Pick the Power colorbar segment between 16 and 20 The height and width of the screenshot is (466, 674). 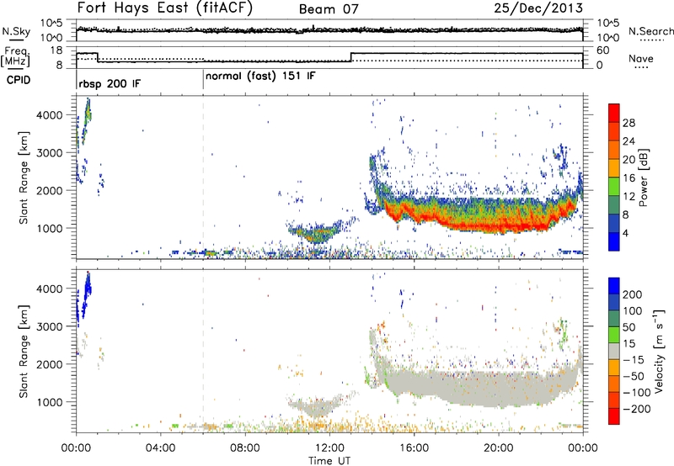pyautogui.click(x=614, y=168)
